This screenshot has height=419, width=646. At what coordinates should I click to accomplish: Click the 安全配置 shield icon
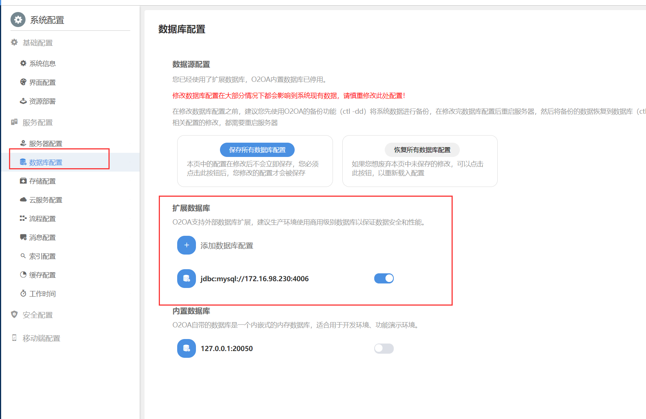tap(14, 315)
